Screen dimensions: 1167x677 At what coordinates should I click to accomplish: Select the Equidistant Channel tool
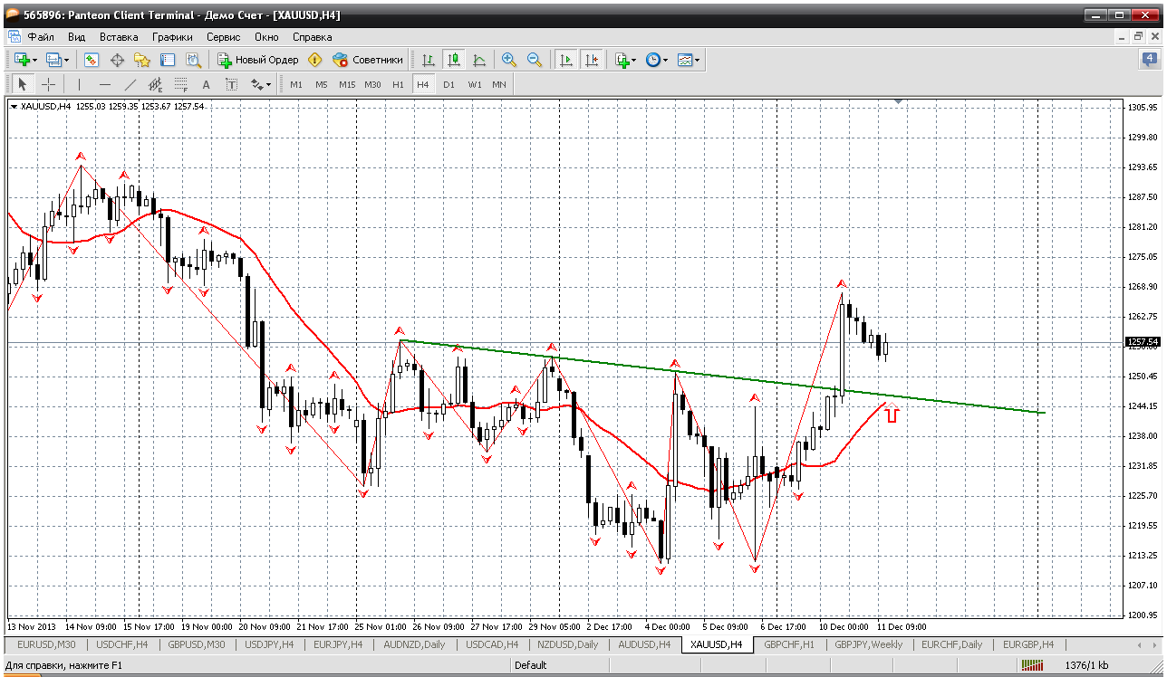coord(155,84)
